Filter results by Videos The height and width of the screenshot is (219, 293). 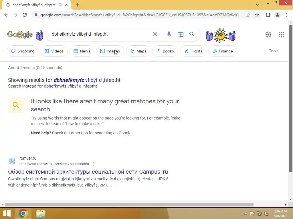(x=54, y=51)
